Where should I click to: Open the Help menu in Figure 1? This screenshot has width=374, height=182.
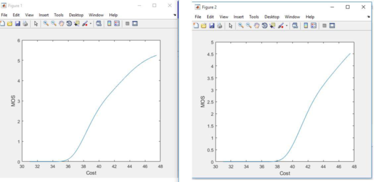click(114, 15)
